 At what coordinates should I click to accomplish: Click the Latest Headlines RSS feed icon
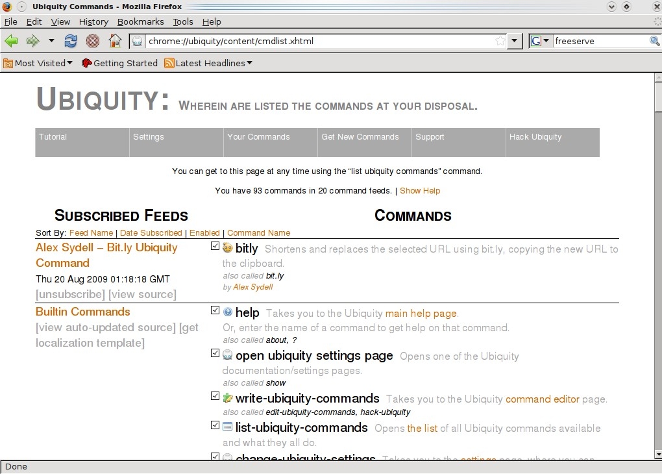point(169,63)
